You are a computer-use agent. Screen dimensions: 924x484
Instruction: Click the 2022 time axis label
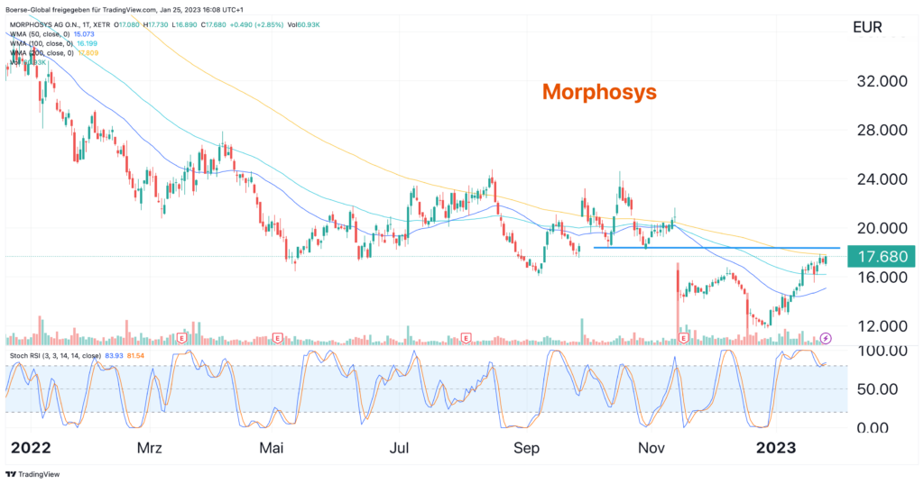pos(31,448)
